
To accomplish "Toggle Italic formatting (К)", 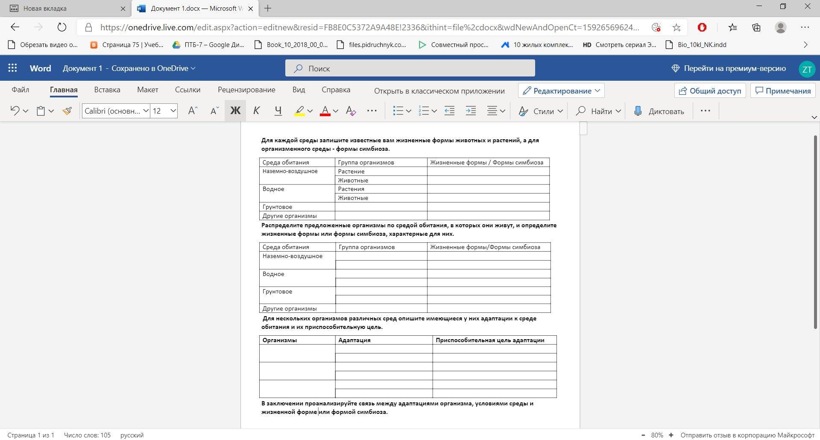I will point(256,111).
